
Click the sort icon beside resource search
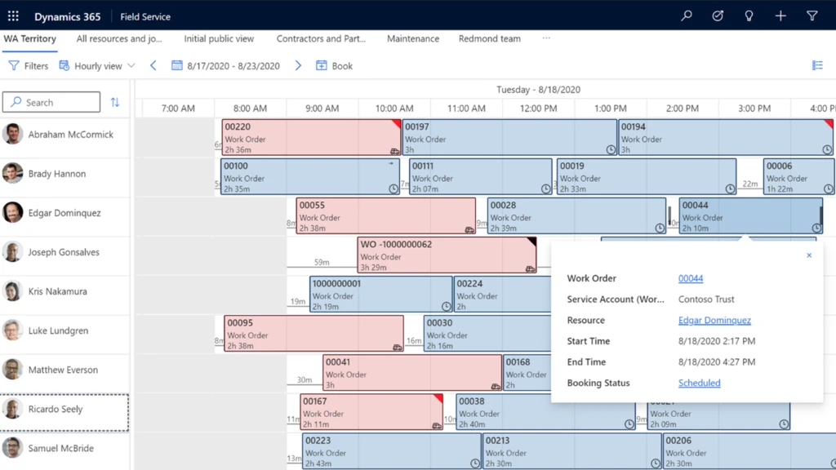(114, 102)
